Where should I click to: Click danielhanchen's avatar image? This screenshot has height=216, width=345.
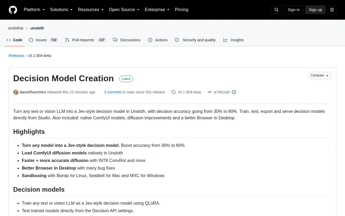[x=16, y=92]
